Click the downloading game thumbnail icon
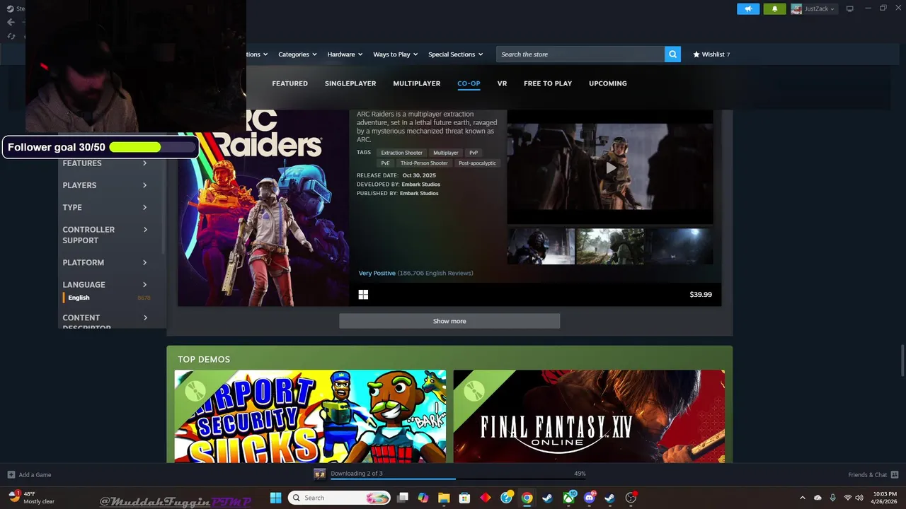906x509 pixels. pyautogui.click(x=320, y=474)
